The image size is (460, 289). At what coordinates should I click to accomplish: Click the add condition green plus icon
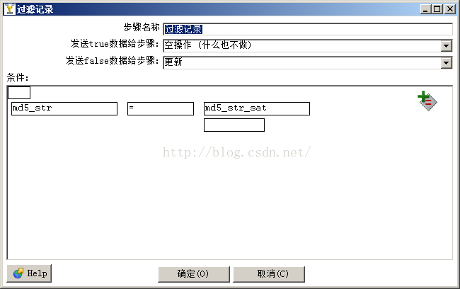click(427, 101)
